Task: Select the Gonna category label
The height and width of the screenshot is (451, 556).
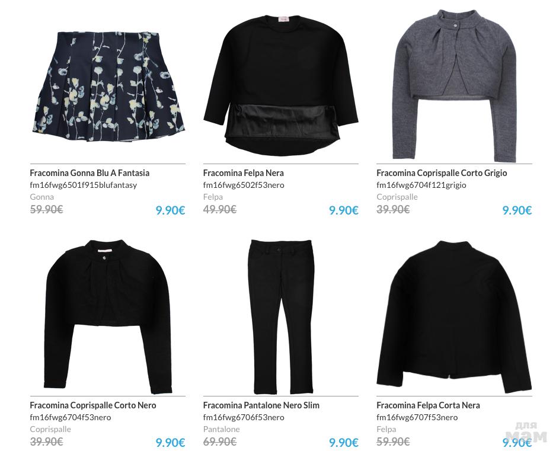Action: click(42, 197)
